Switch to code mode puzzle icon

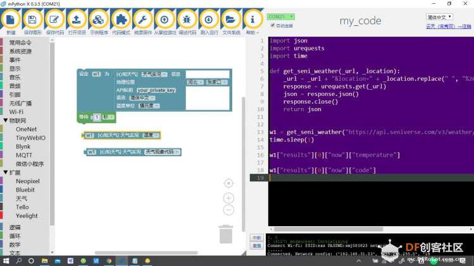tap(121, 20)
